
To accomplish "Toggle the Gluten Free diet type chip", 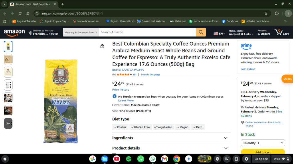I will click(x=140, y=127).
